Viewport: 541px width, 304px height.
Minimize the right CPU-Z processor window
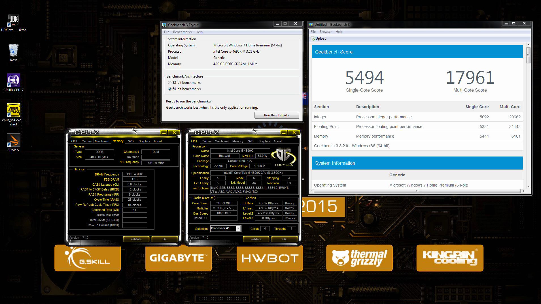[x=284, y=132]
